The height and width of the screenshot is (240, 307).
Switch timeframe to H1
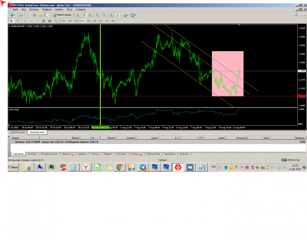click(88, 21)
